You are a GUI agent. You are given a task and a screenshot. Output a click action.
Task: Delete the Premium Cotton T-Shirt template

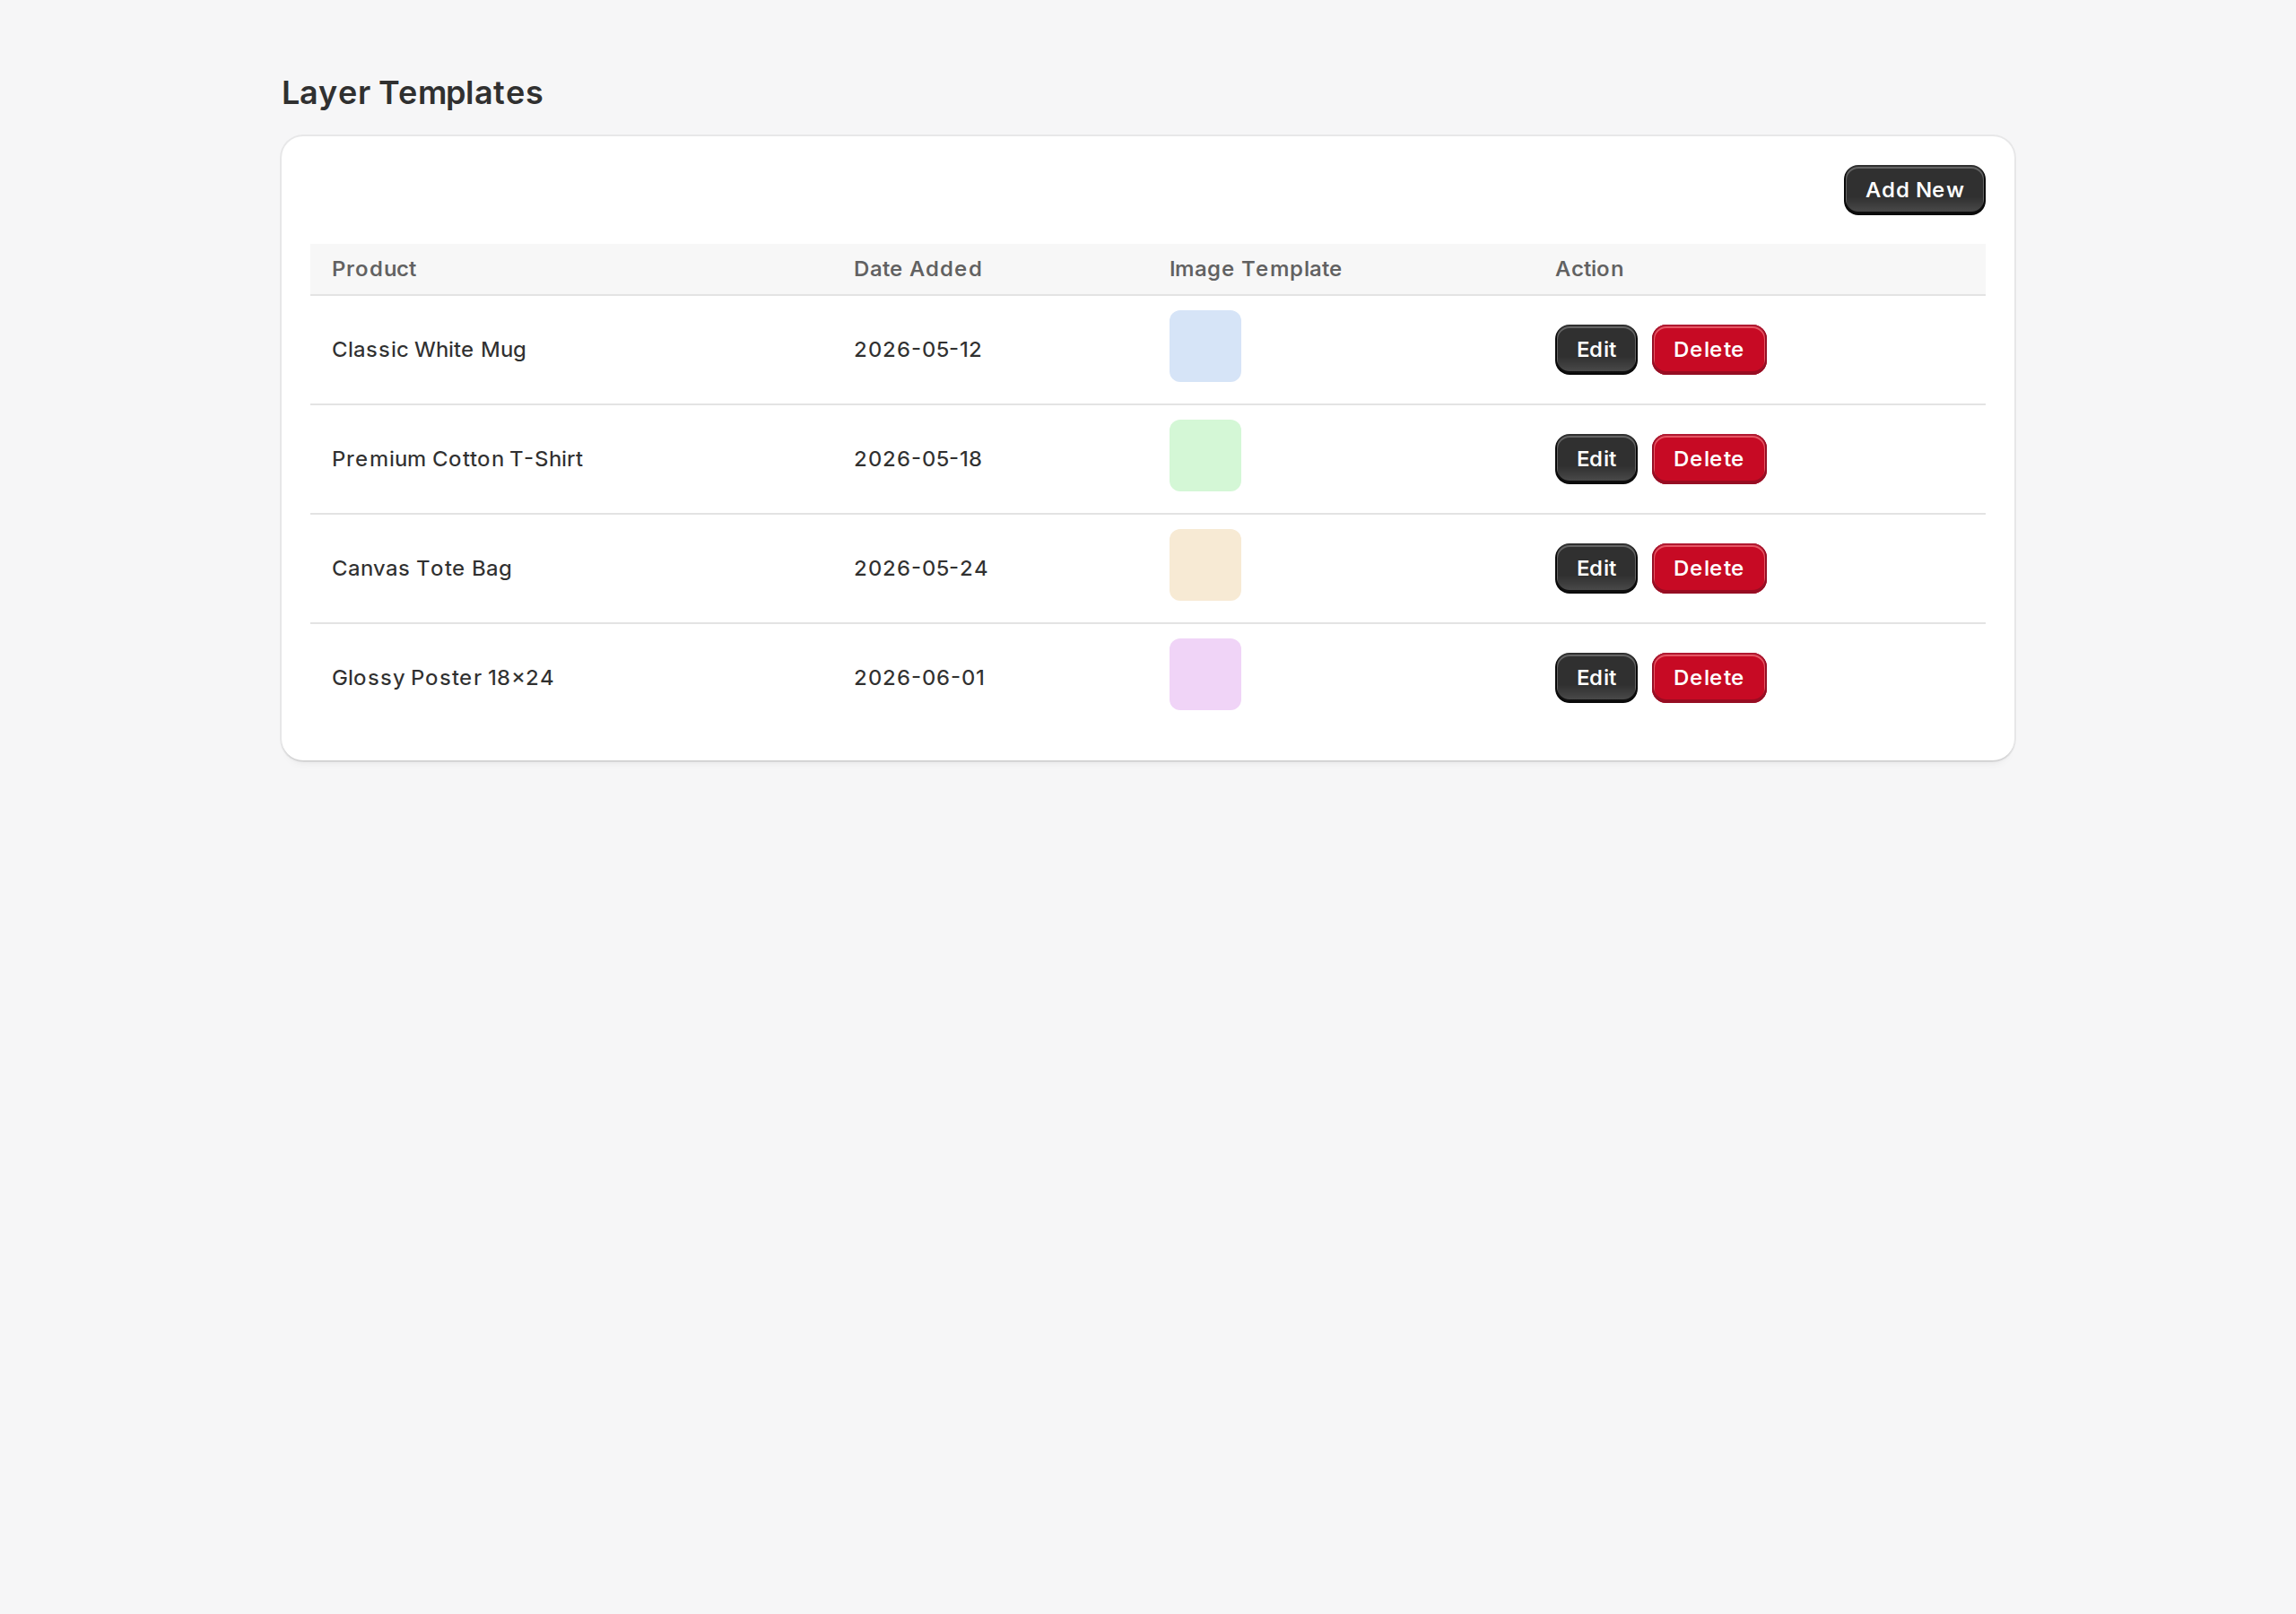(1708, 459)
